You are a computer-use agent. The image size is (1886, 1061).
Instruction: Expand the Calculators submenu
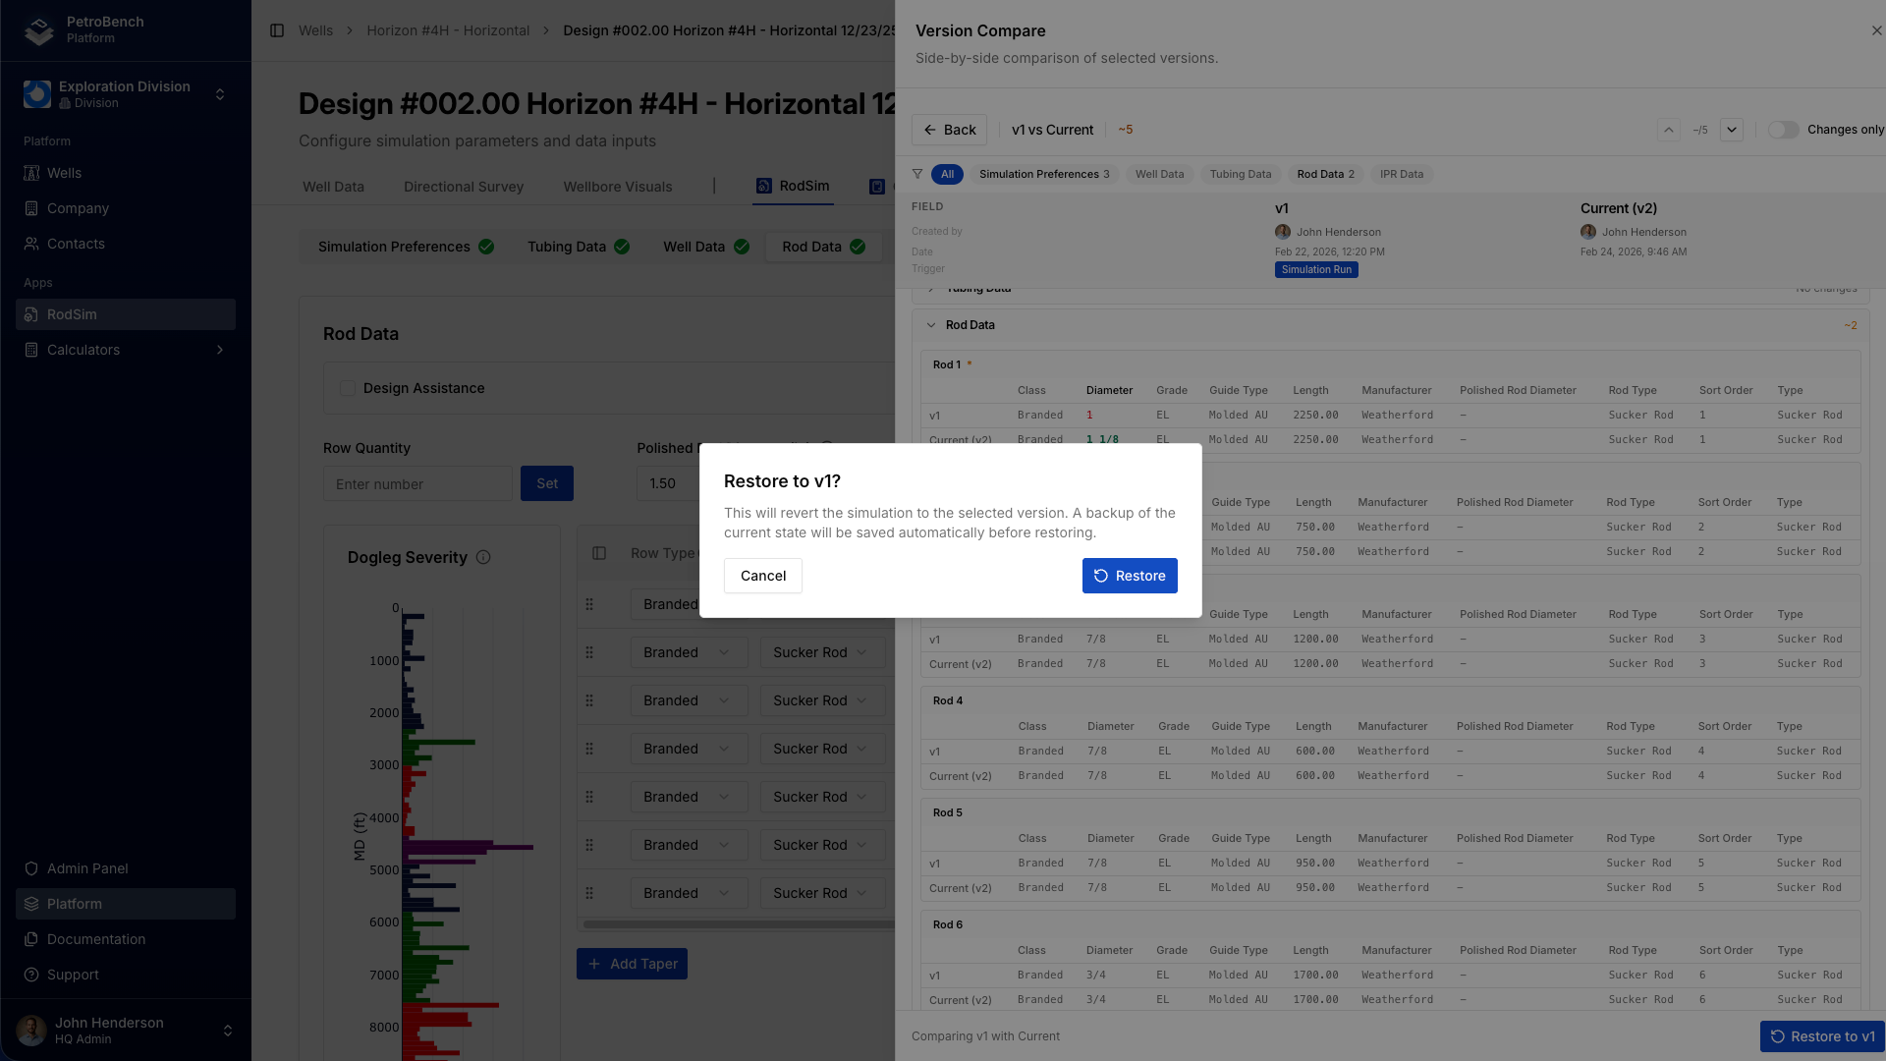220,350
